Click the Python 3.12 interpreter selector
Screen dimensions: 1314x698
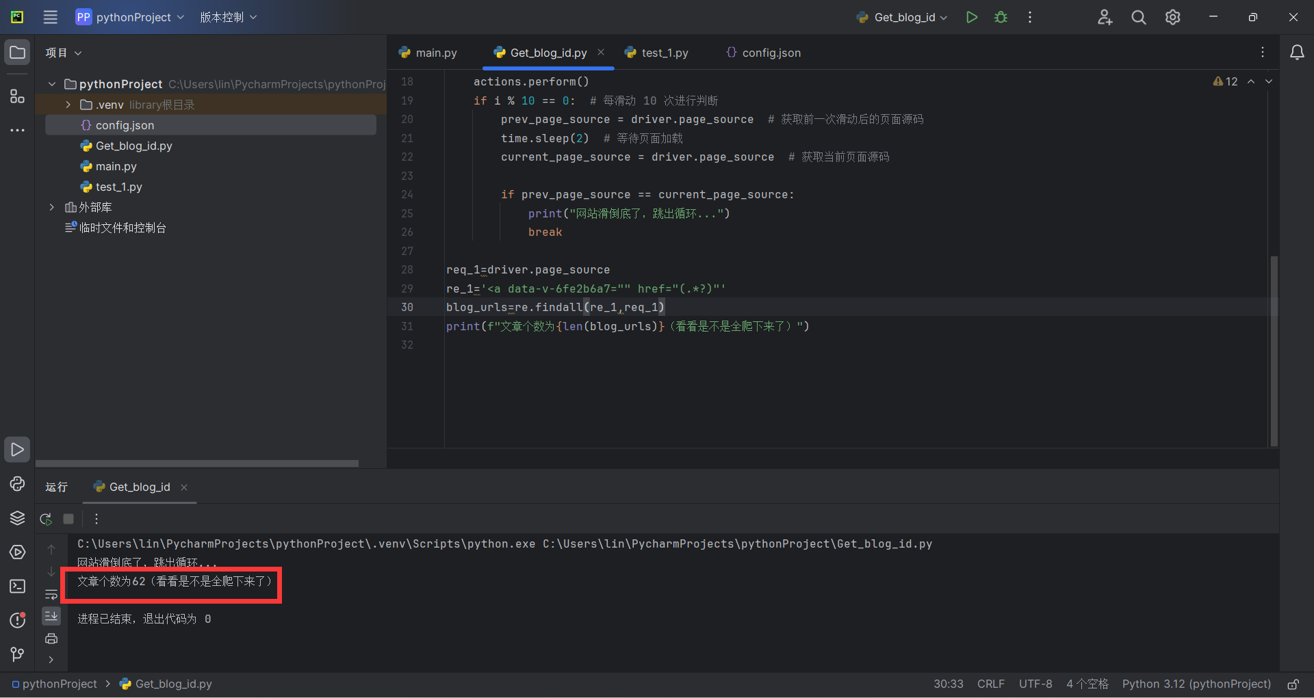[1196, 684]
